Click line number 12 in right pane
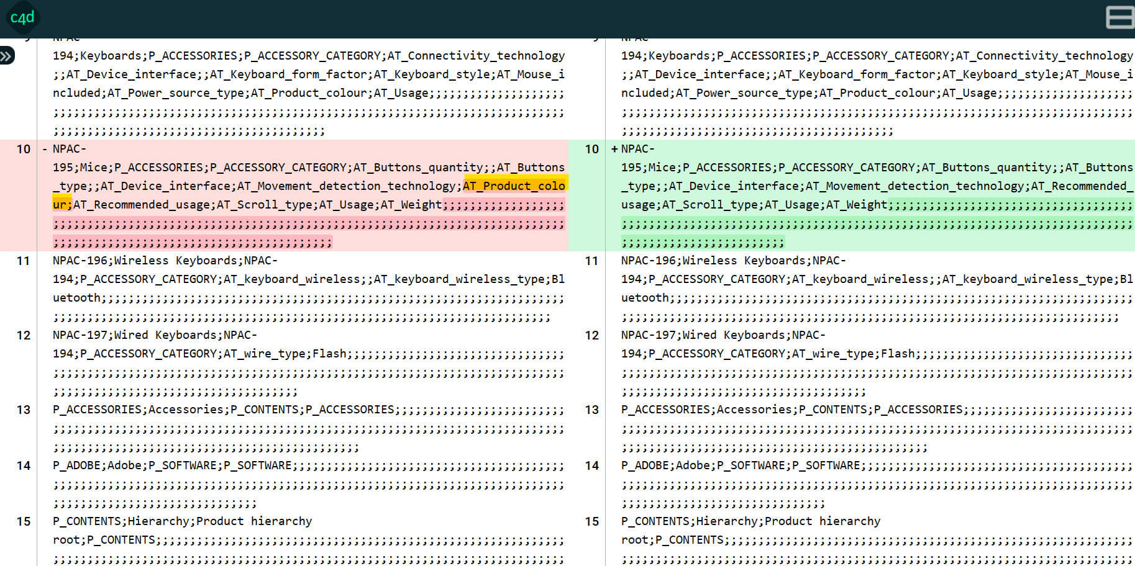Image resolution: width=1135 pixels, height=566 pixels. coord(592,335)
